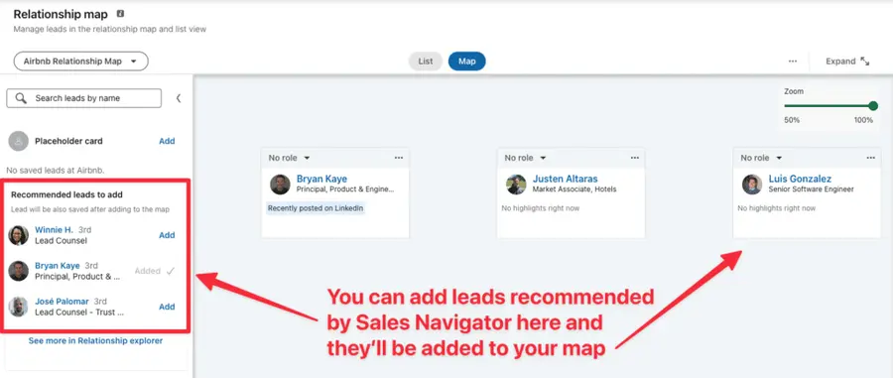Viewport: 893px width, 378px height.
Task: Collapse the left sidebar with the chevron
Action: click(x=179, y=98)
